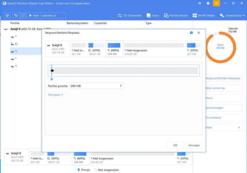The width and height of the screenshot is (247, 173).
Task: Click the blue drop position marker below bar
Action: click(52, 79)
